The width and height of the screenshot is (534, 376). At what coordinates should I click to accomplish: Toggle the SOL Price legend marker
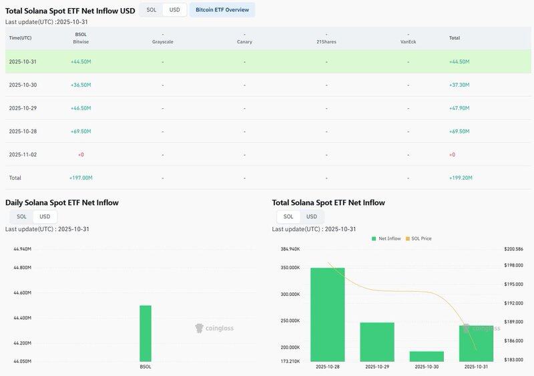coord(407,238)
